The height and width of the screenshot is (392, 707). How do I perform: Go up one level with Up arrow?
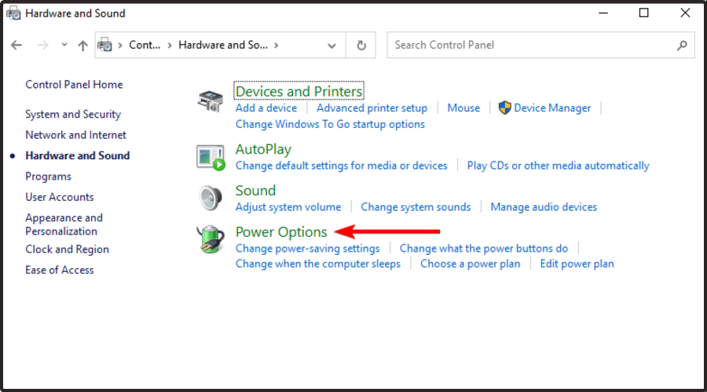point(82,45)
